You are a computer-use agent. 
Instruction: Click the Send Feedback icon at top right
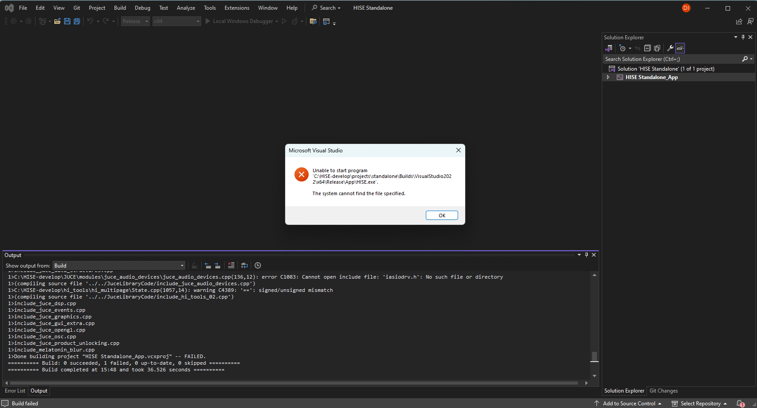750,21
